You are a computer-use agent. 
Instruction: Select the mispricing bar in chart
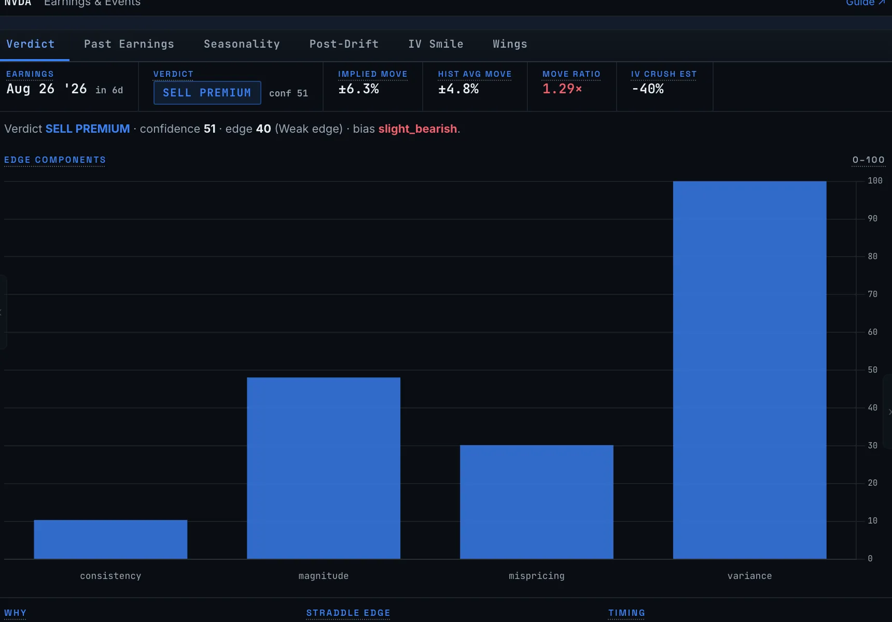(x=537, y=502)
